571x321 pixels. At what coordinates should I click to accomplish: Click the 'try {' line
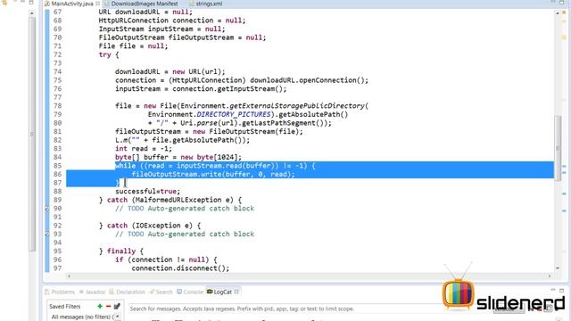click(x=109, y=55)
